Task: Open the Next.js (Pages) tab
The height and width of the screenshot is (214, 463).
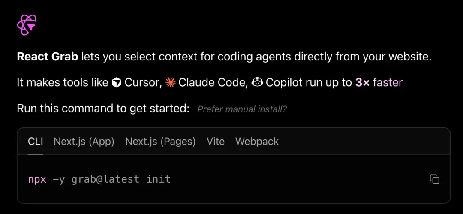Action: coord(160,142)
